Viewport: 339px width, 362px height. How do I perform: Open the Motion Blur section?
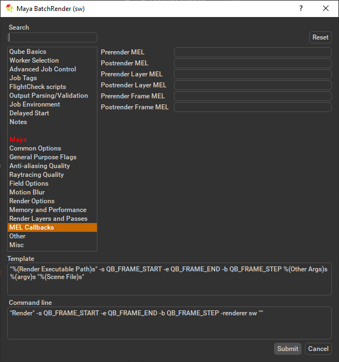[27, 192]
